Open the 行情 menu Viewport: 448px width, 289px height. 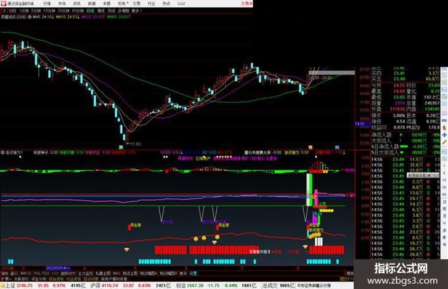pyautogui.click(x=47, y=4)
